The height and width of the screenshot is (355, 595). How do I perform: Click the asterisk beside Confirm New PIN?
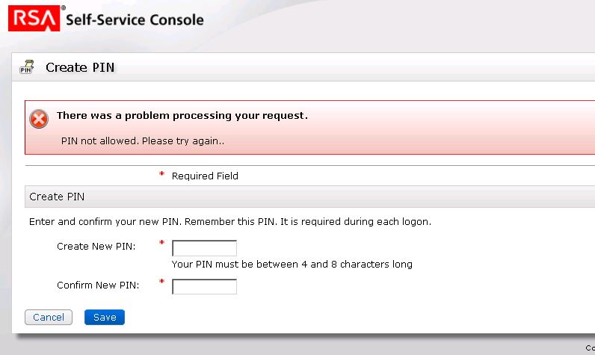pos(161,283)
